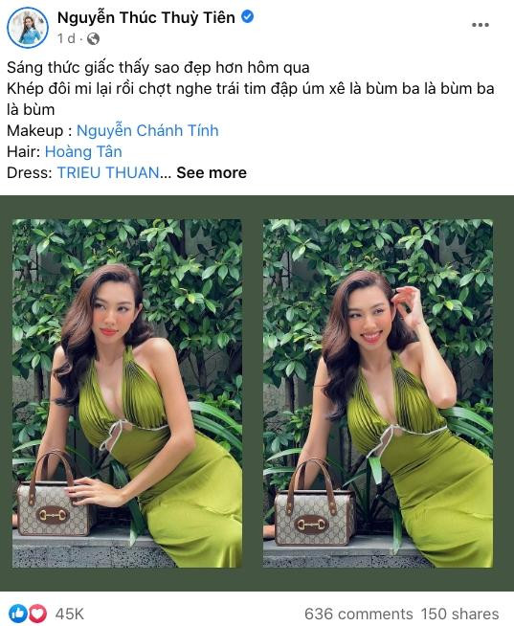Screen dimensions: 514x626
Task: Open the 45K reactions count
Action: 70,614
